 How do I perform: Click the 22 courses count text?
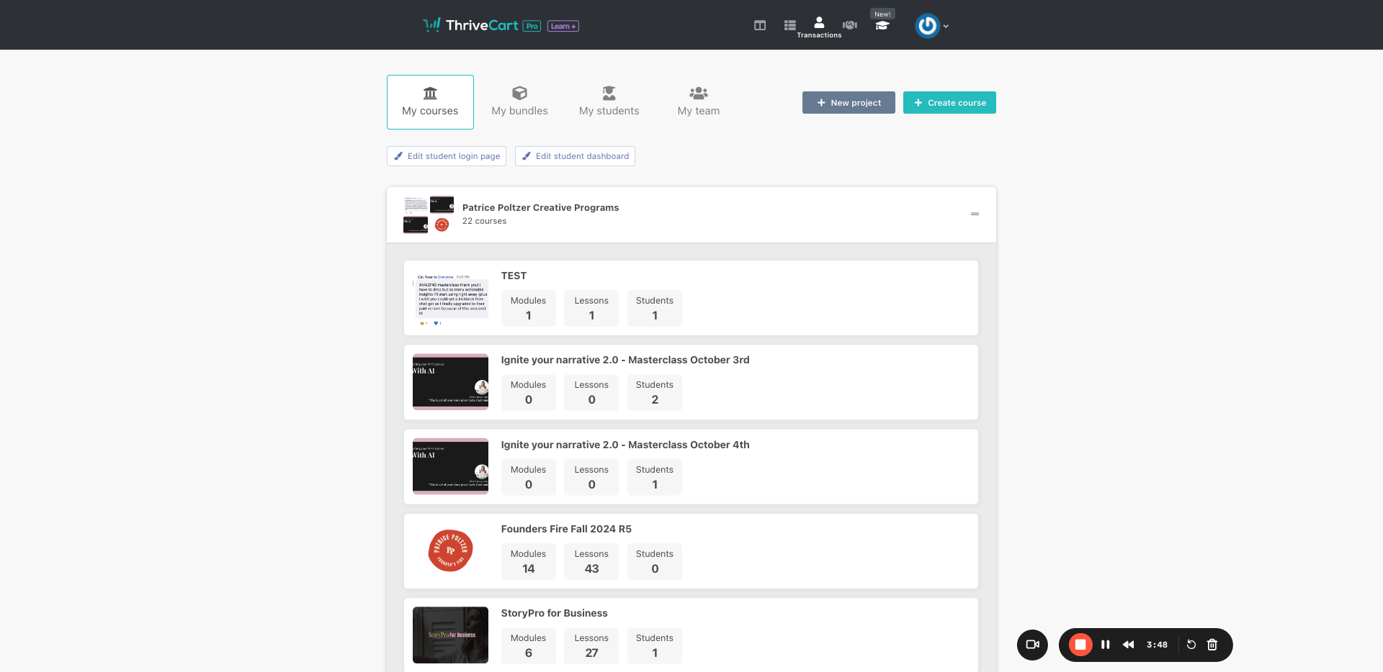[x=484, y=221]
